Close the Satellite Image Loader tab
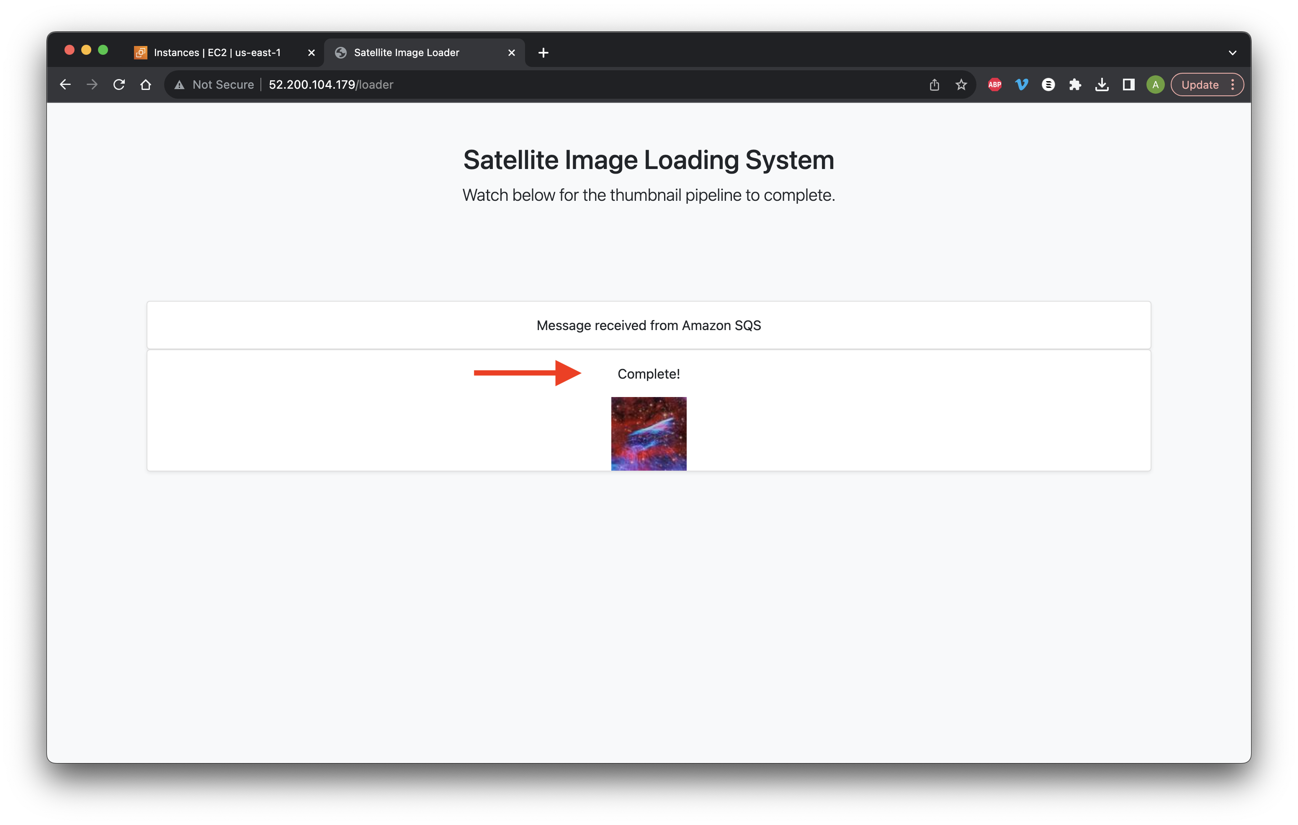The height and width of the screenshot is (825, 1298). pos(512,53)
